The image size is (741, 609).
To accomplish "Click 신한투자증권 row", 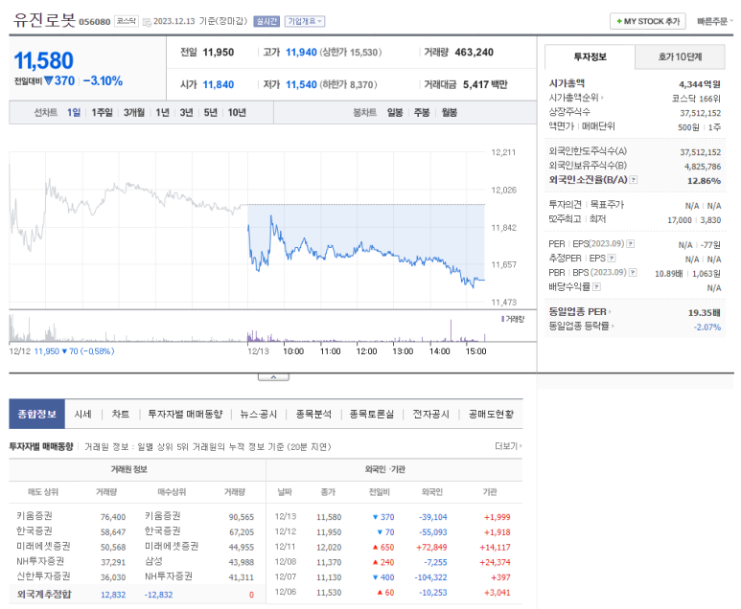I will point(135,576).
